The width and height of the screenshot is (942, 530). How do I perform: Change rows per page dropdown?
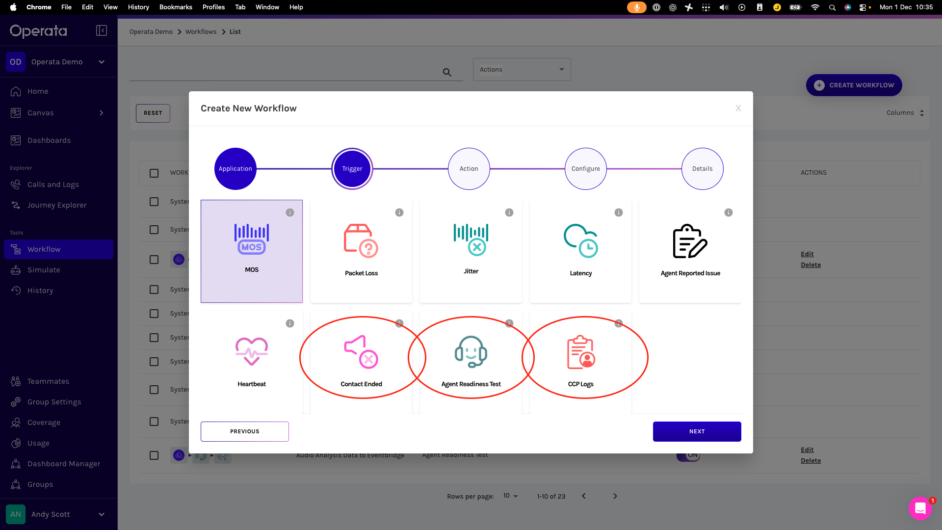(510, 496)
